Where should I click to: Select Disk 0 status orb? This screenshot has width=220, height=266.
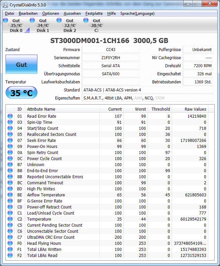pos(5,20)
